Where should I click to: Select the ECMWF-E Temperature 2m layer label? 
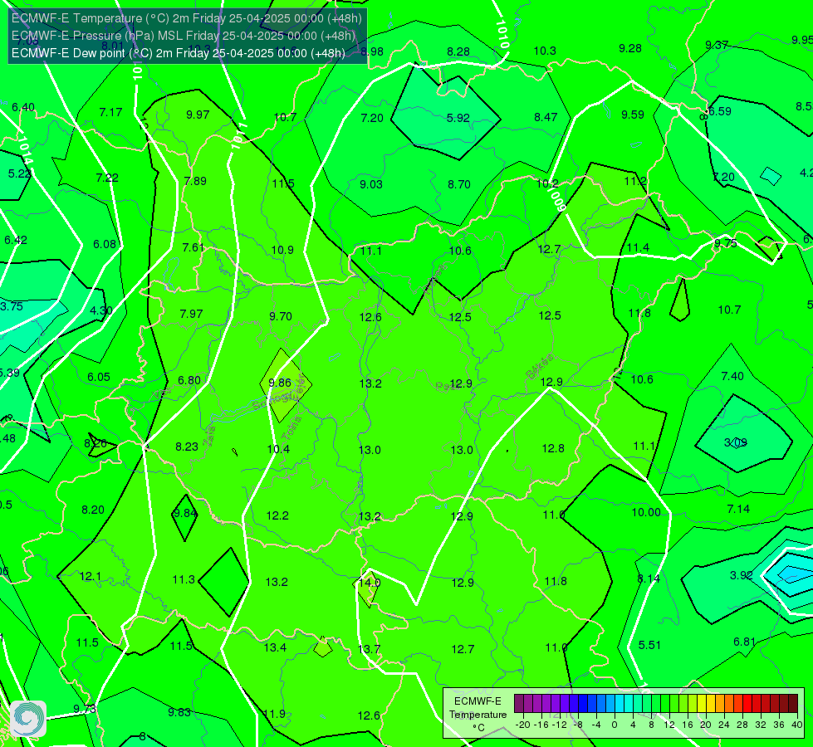click(187, 18)
